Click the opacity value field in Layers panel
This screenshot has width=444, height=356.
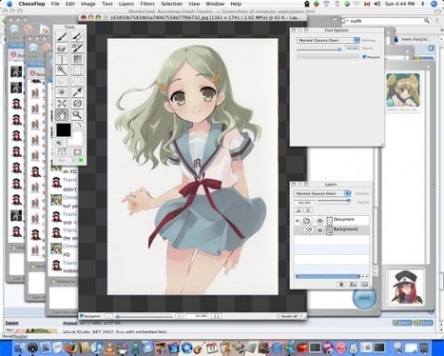304,202
